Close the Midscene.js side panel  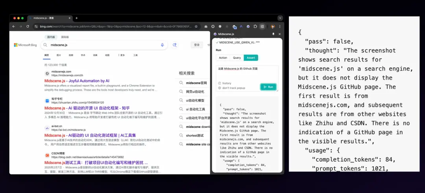pos(279,34)
